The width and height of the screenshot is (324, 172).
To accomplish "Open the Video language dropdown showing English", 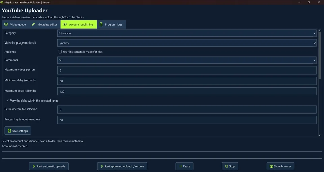I will pyautogui.click(x=187, y=43).
